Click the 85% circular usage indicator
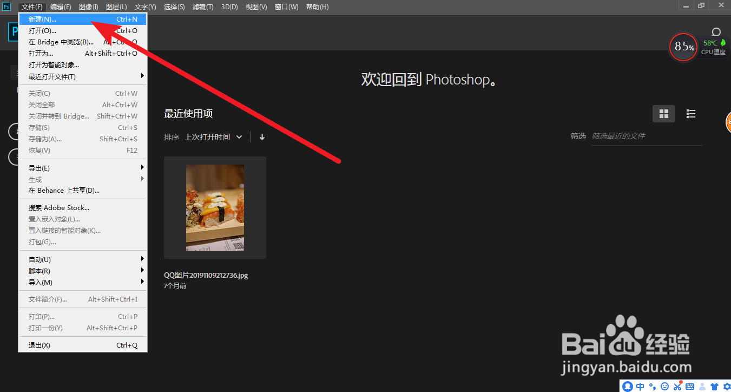This screenshot has width=731, height=392. 683,47
